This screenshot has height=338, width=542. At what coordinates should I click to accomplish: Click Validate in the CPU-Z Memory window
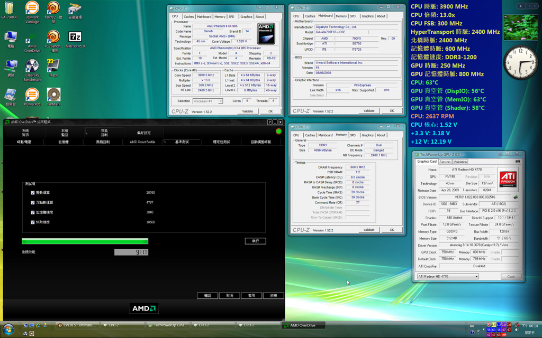pos(369,230)
